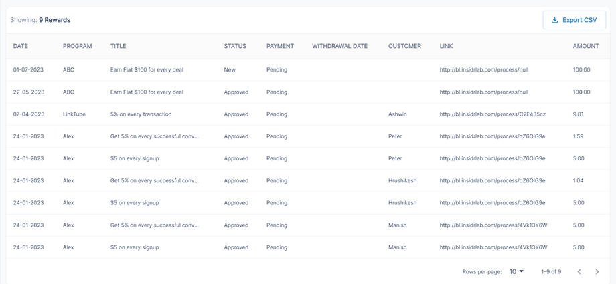Go to the next page arrow

coord(597,272)
